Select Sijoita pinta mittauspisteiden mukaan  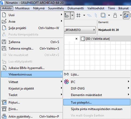click(97, 109)
